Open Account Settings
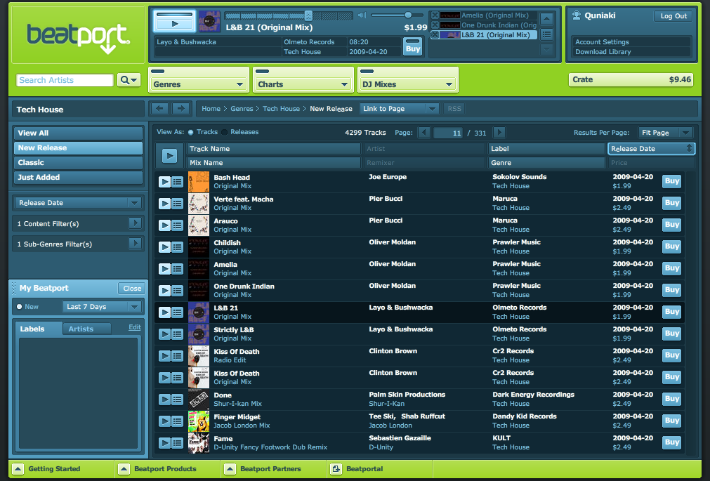This screenshot has width=710, height=481. [x=602, y=41]
